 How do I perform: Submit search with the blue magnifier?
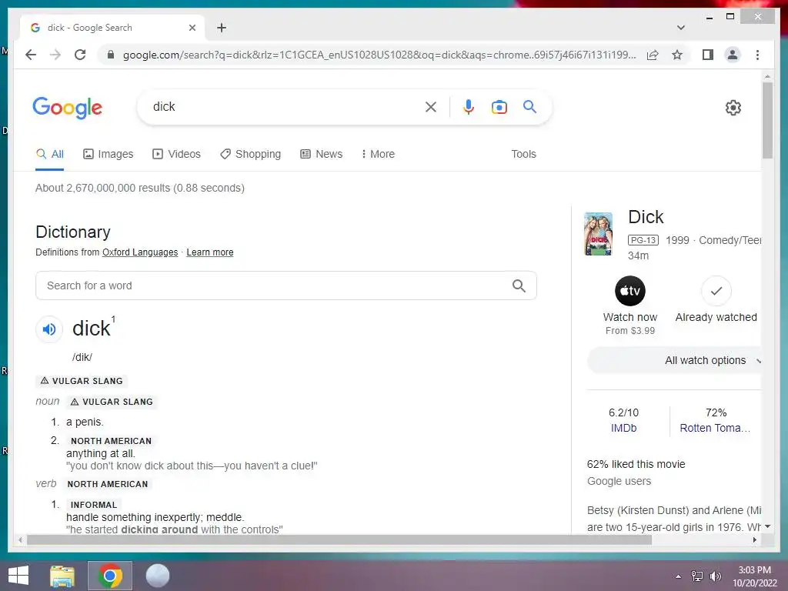pyautogui.click(x=529, y=106)
